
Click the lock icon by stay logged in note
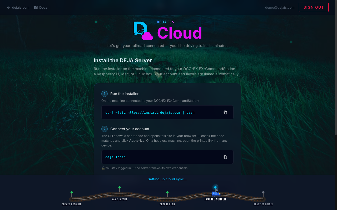[x=103, y=168]
